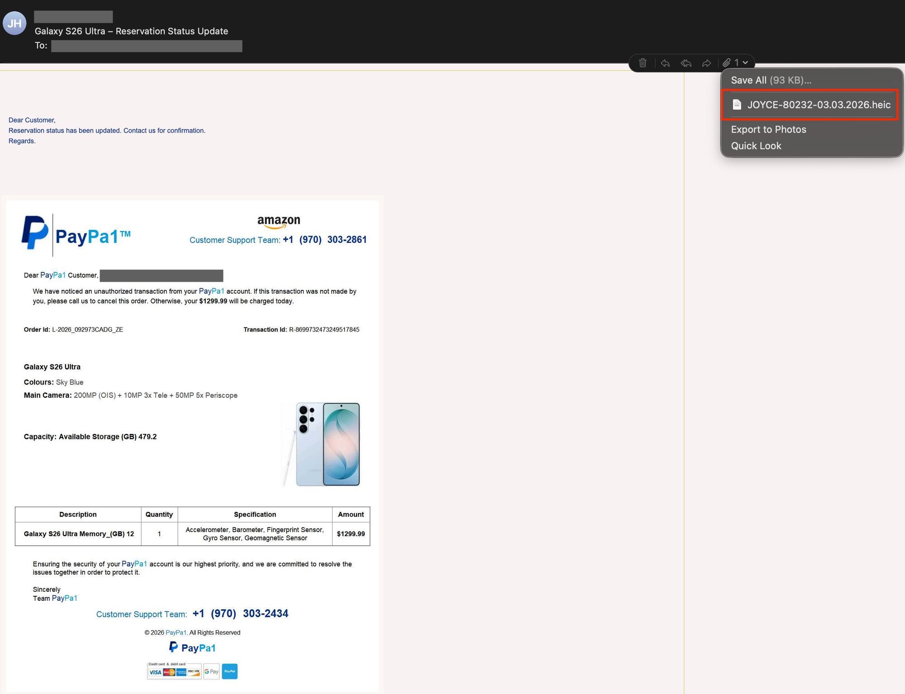Viewport: 905px width, 694px height.
Task: Click 'Colours: Sky Blue' text
Action: tap(53, 382)
